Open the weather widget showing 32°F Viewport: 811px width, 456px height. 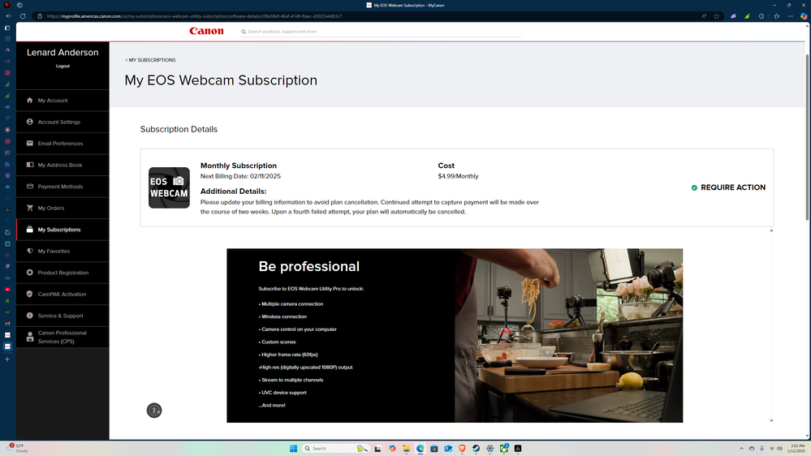[x=18, y=448]
